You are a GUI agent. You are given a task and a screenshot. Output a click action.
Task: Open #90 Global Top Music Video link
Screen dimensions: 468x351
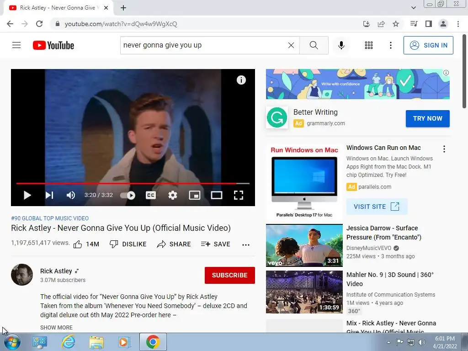point(50,218)
